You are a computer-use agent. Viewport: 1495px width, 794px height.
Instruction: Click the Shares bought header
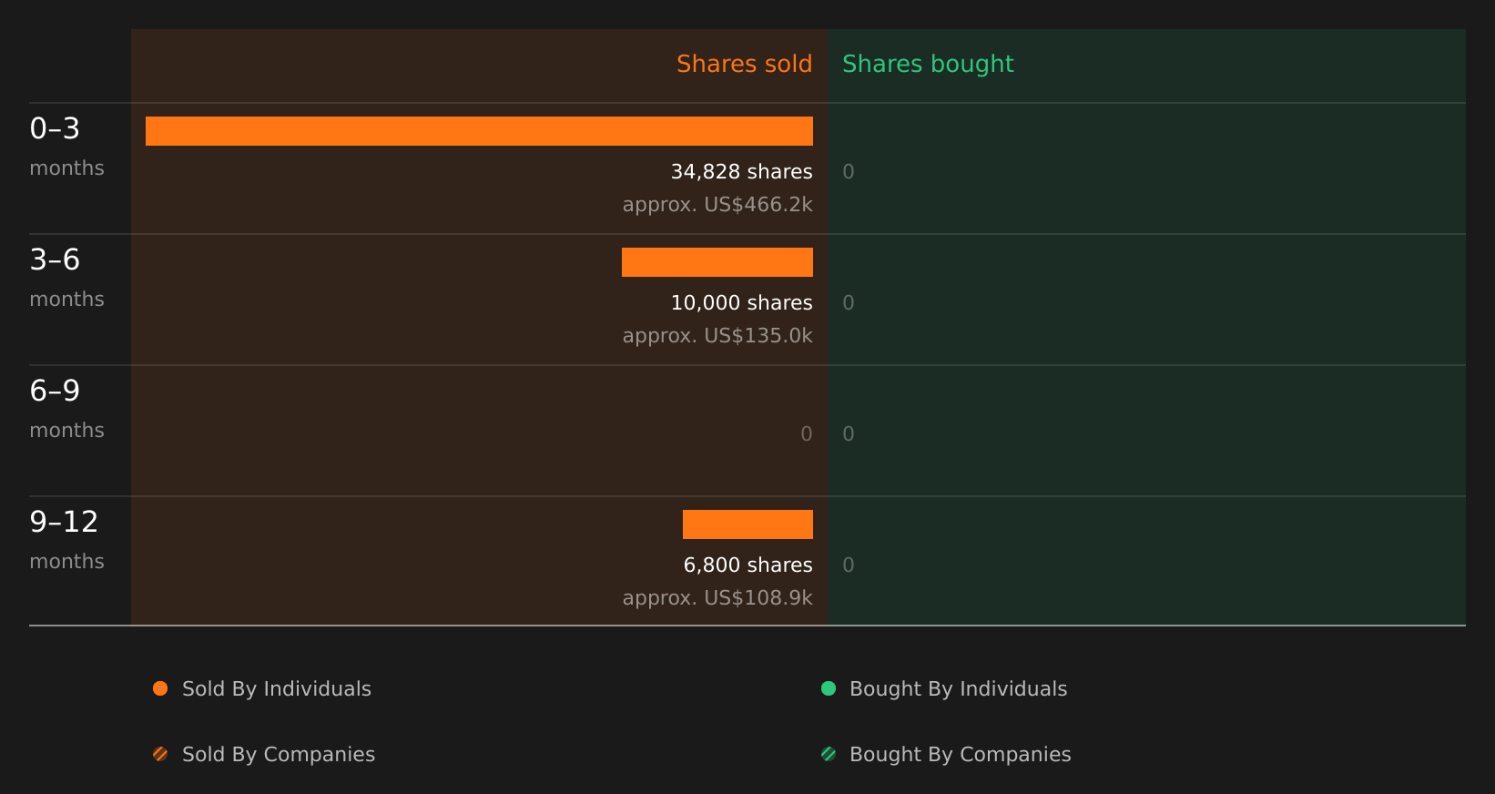point(928,65)
